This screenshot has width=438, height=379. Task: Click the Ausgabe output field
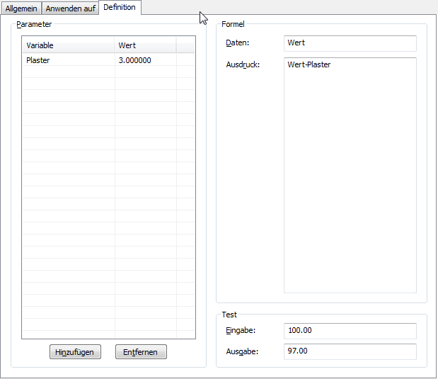(350, 351)
